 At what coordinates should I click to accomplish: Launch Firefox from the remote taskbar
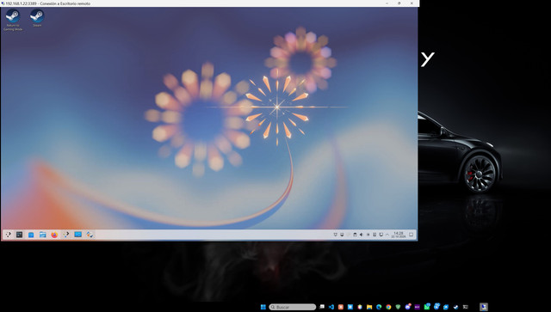[x=54, y=235]
